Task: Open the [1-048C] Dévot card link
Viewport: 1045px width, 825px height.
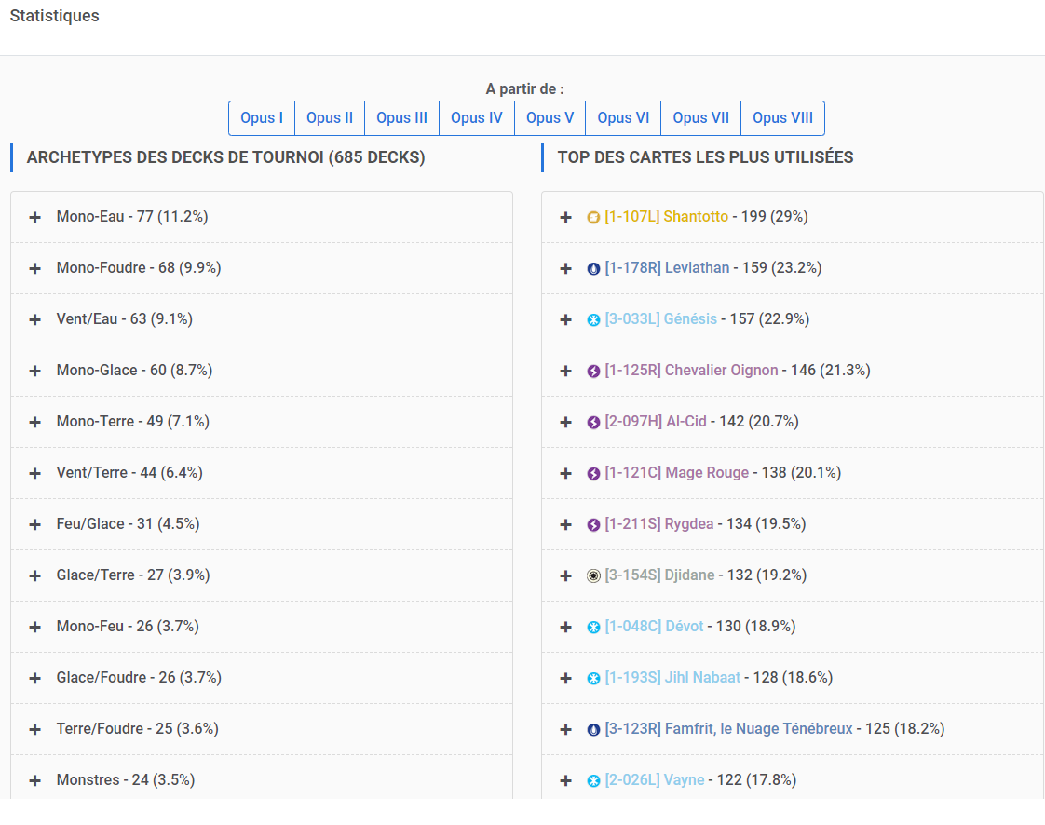Action: pyautogui.click(x=654, y=627)
